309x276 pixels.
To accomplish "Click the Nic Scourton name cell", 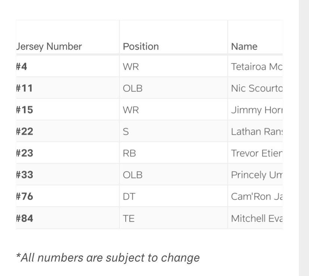I will 255,88.
